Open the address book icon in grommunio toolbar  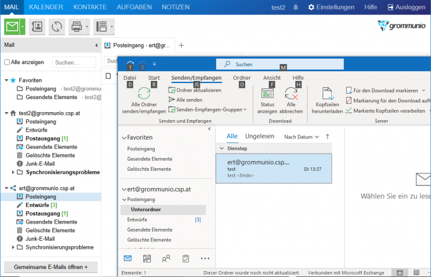(x=37, y=26)
